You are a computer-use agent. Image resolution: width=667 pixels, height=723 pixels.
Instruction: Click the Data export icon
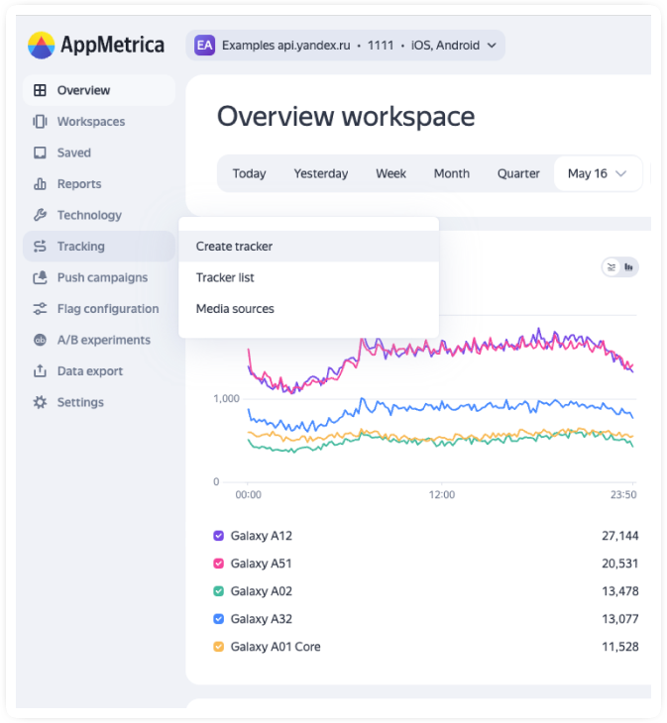tap(40, 371)
